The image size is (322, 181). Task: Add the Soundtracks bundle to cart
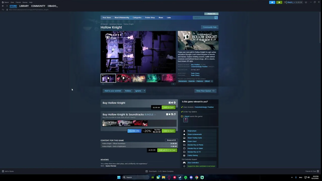(x=169, y=131)
